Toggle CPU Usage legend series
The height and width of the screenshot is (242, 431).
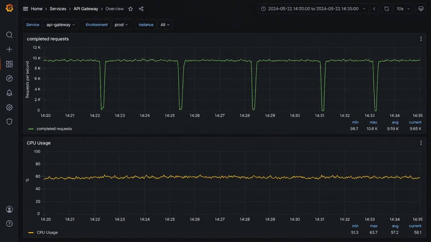47,233
